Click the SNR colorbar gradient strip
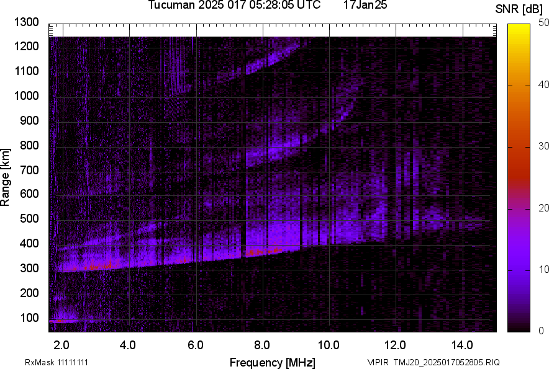Image resolution: width=549 pixels, height=369 pixels. [519, 178]
